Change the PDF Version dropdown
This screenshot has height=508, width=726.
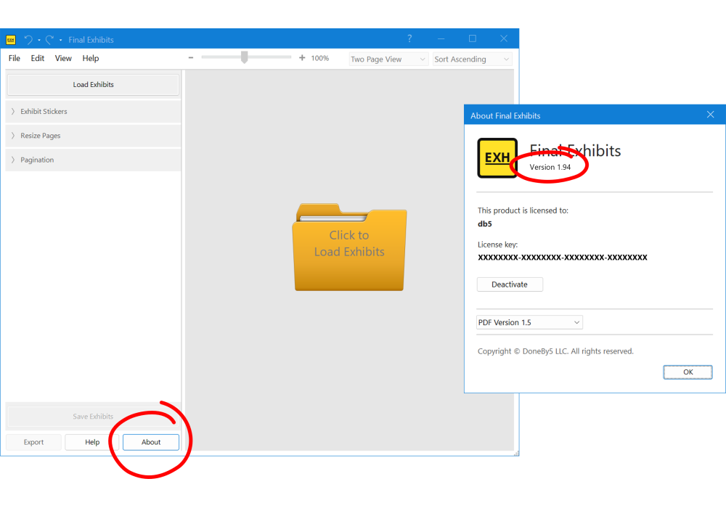[x=529, y=322]
